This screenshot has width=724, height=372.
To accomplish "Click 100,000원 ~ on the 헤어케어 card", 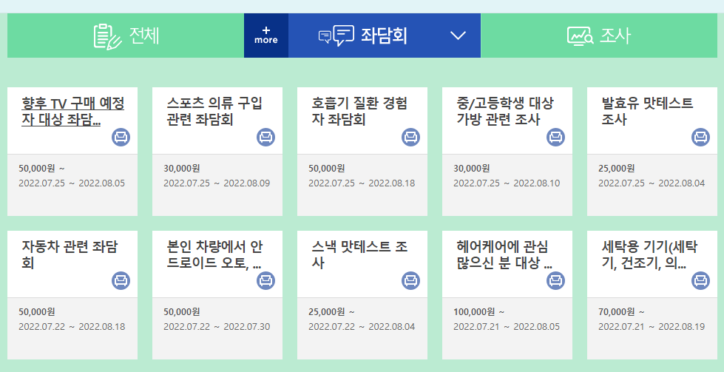I will coord(478,312).
